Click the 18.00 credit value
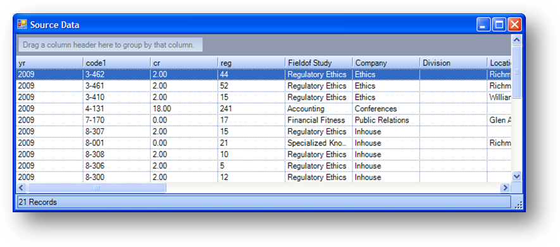This screenshot has width=560, height=247. (184, 109)
